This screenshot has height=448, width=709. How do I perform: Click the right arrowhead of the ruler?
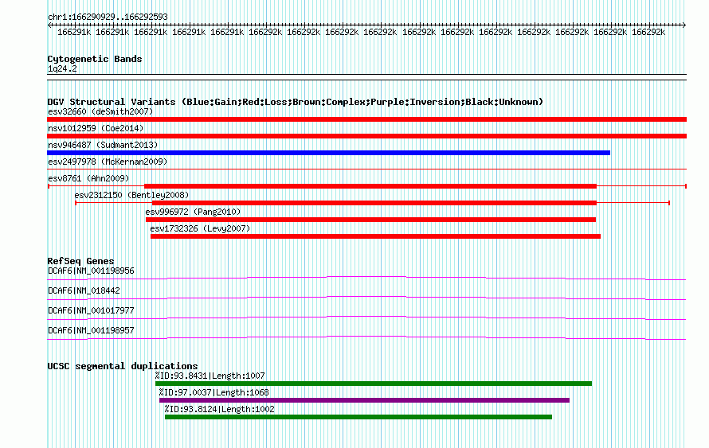[x=684, y=25]
